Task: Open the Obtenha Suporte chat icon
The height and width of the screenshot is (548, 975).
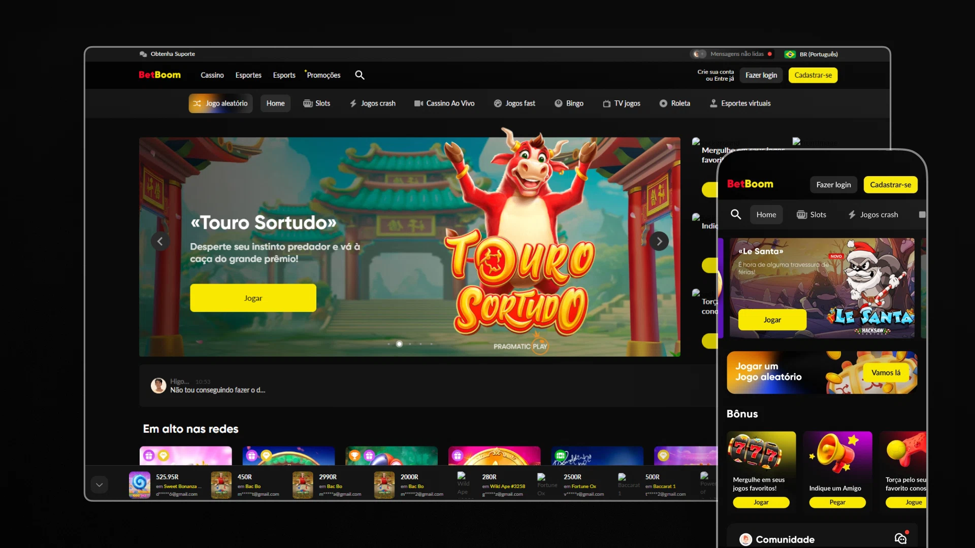Action: 143,54
